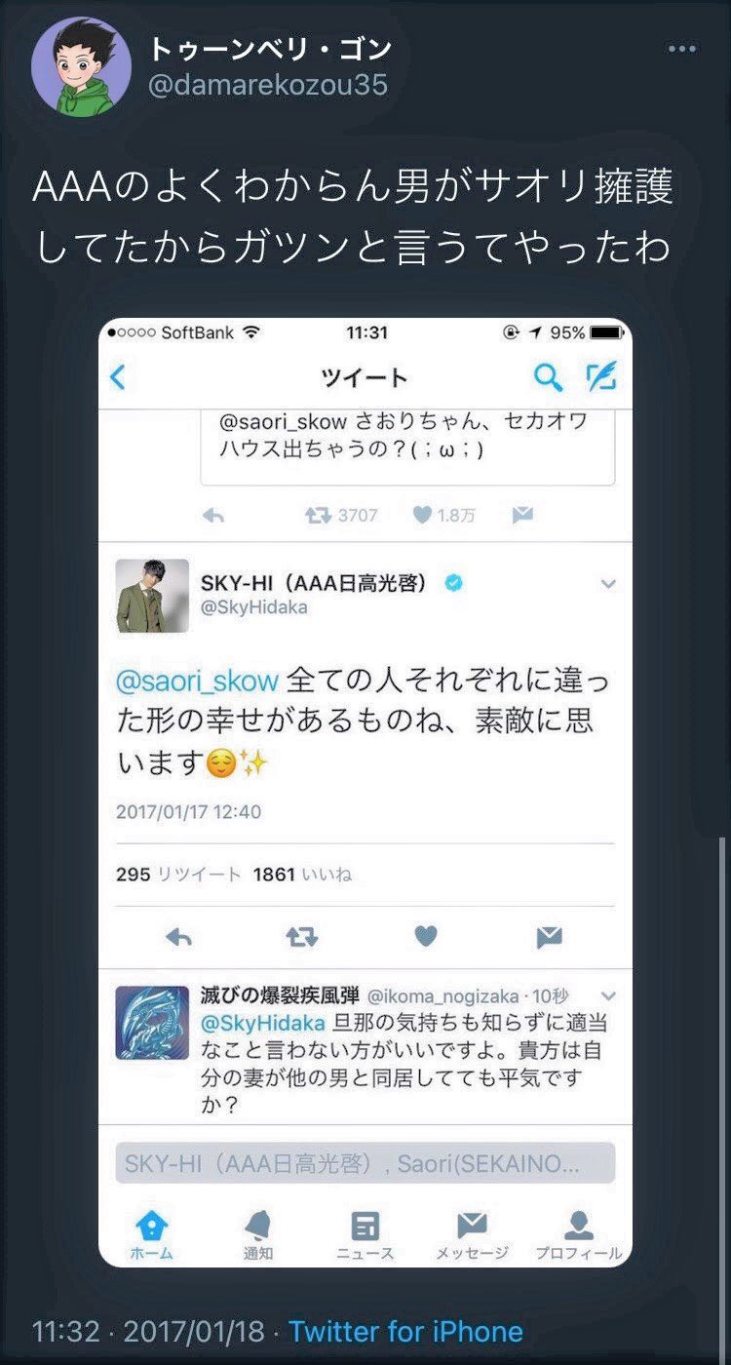Reply to SKY-HI's tweet using the arrow icon

(179, 937)
